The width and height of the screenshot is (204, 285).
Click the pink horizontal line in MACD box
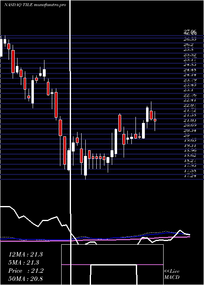tap(112, 265)
